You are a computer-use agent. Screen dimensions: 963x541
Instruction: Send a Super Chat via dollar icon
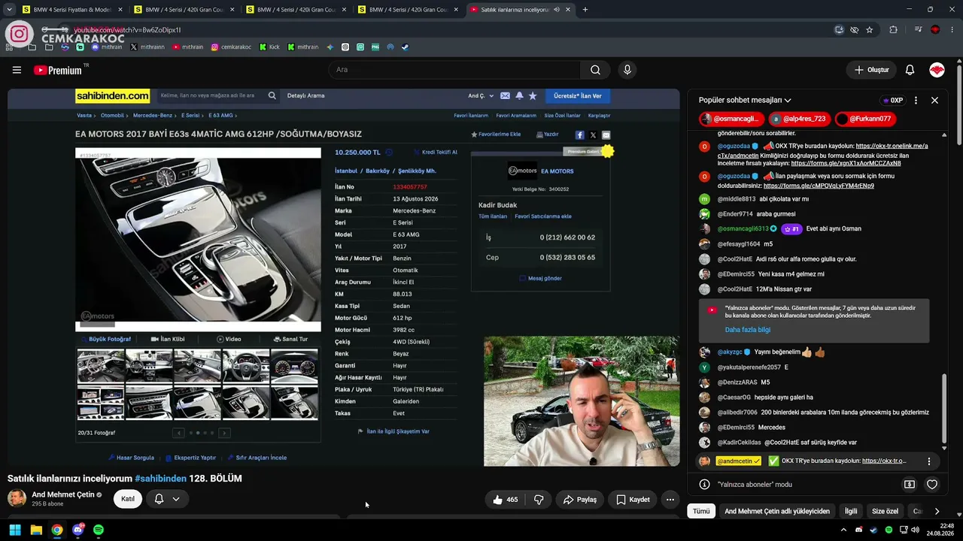910,485
